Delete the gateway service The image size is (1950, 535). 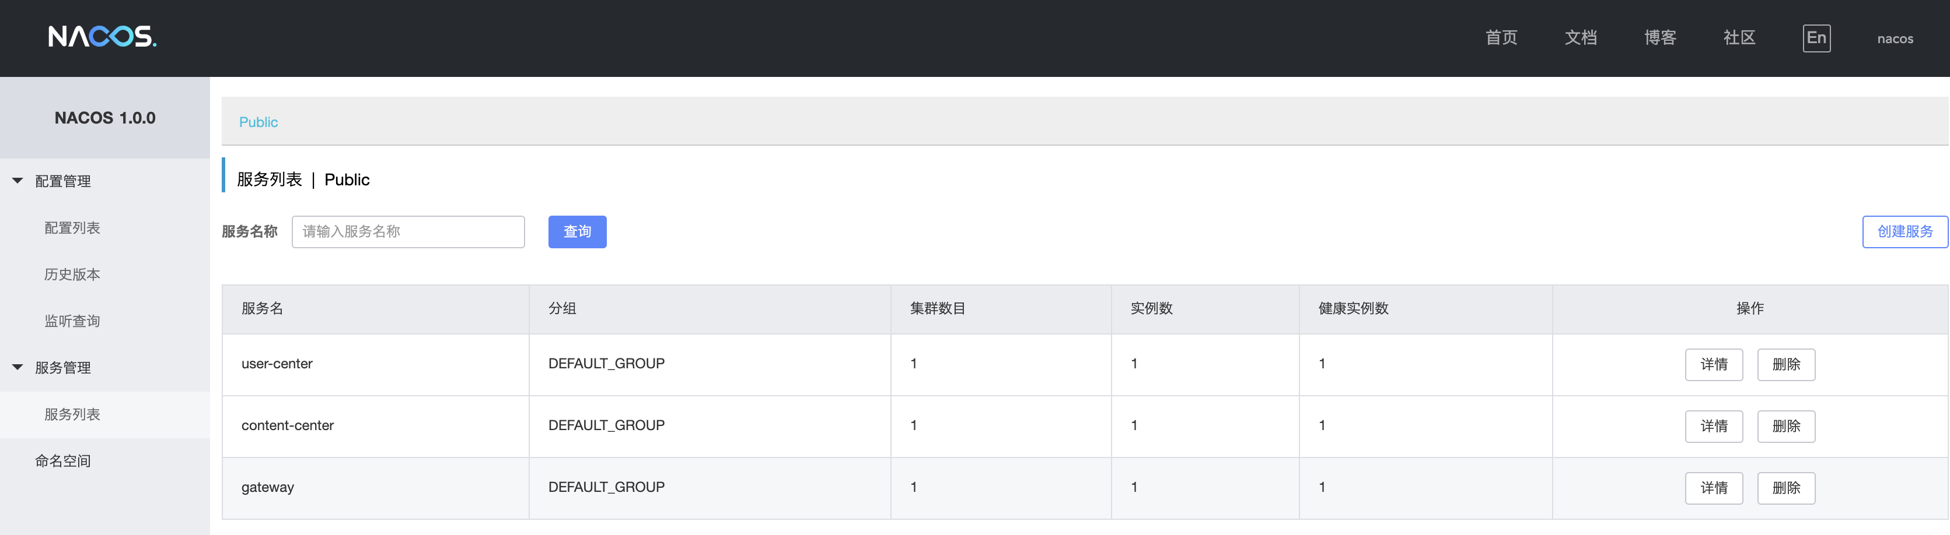pos(1785,487)
